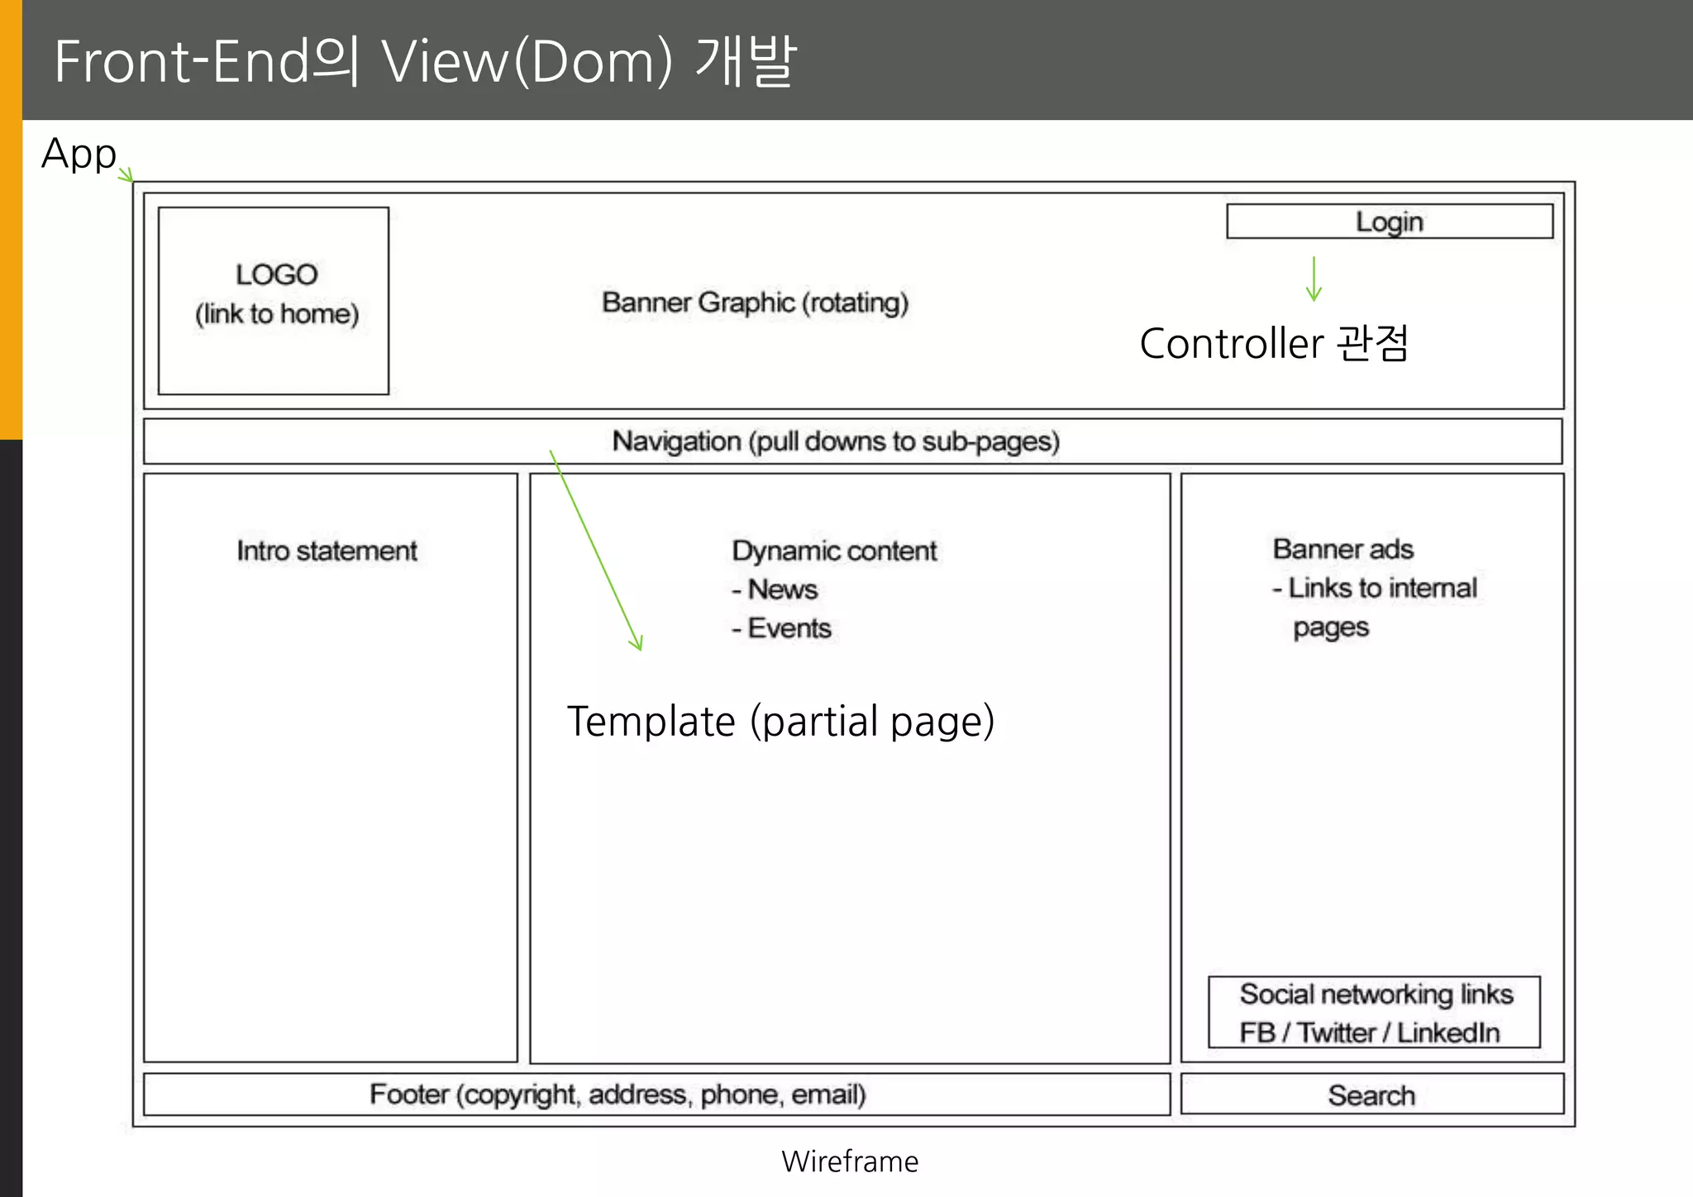Click the Search box
The width and height of the screenshot is (1693, 1197).
[x=1372, y=1094]
